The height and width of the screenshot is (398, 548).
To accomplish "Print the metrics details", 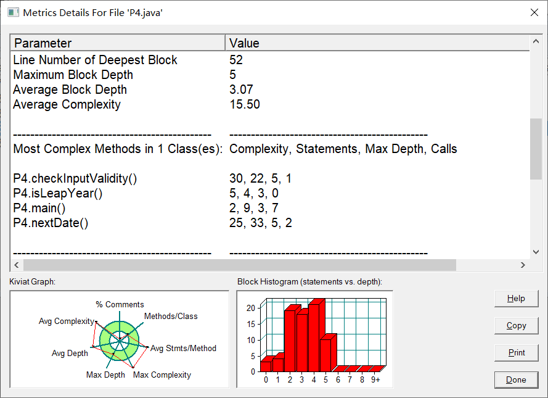I will (516, 353).
